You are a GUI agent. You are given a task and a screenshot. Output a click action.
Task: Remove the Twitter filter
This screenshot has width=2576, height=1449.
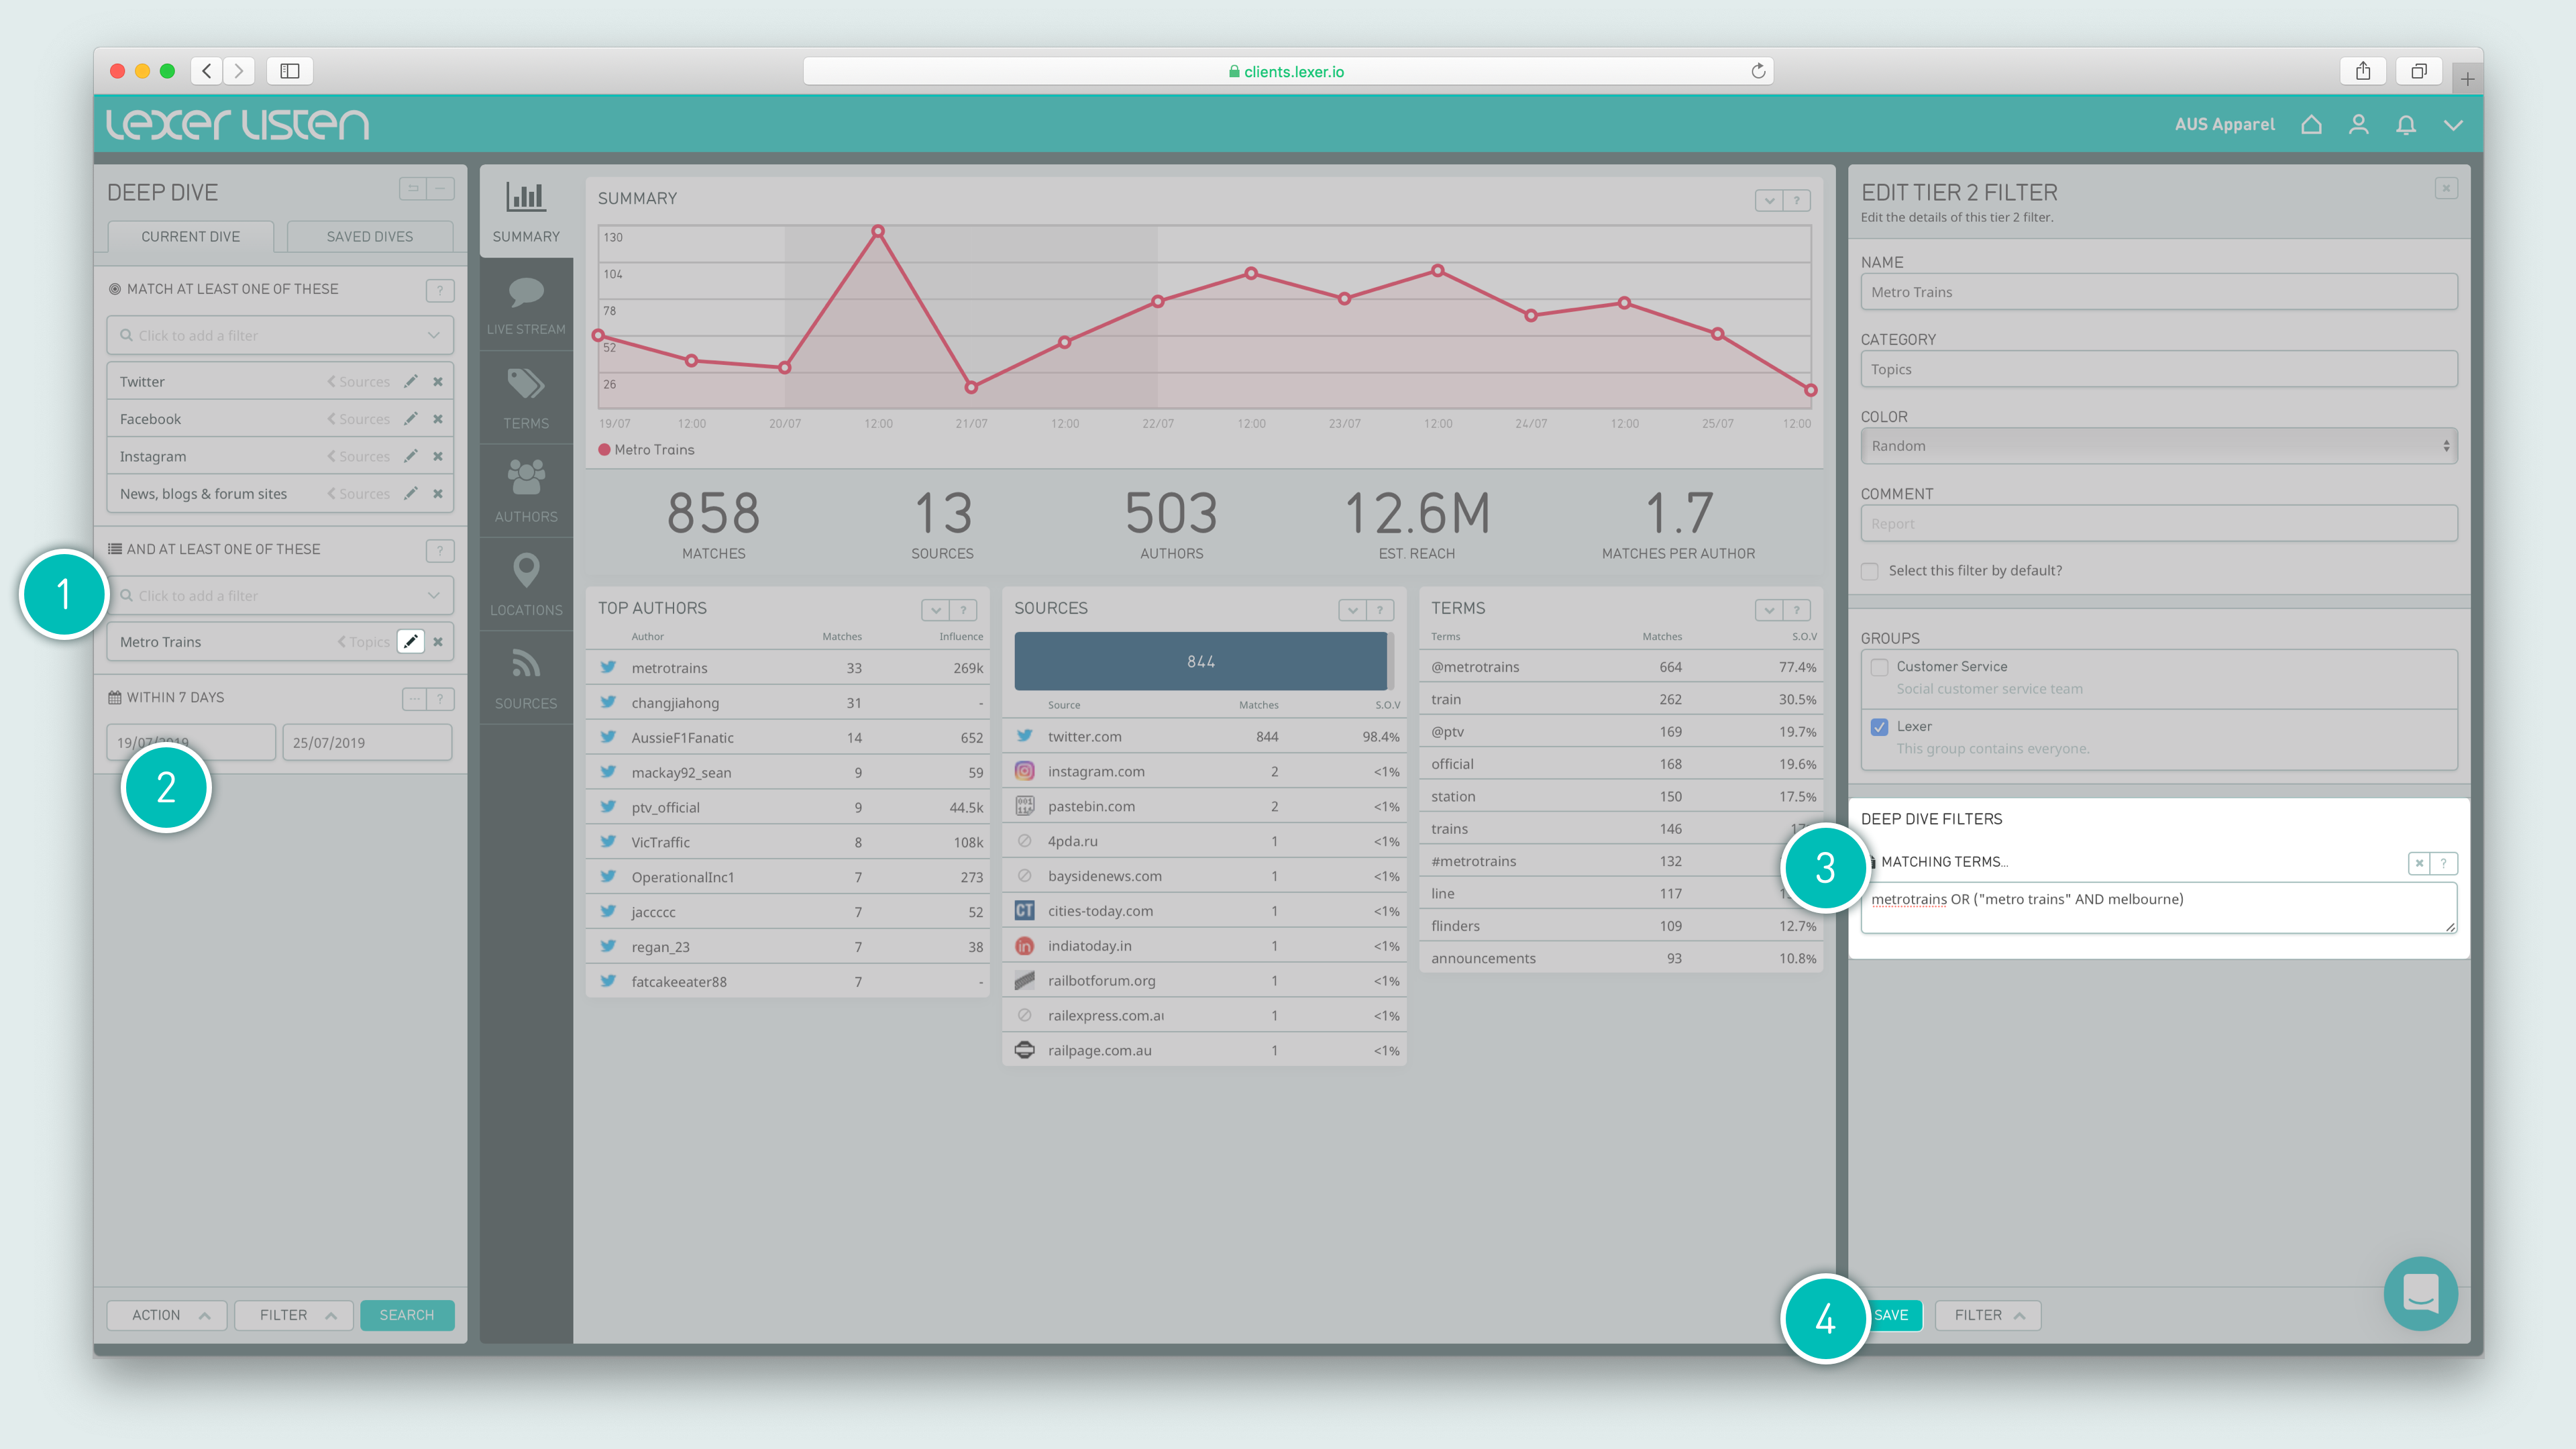438,381
